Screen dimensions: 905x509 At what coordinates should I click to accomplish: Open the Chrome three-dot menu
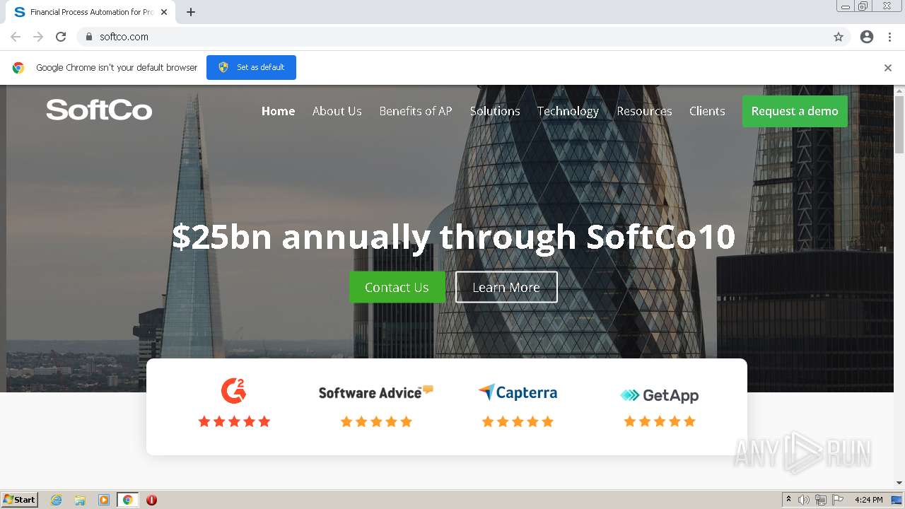tap(889, 37)
